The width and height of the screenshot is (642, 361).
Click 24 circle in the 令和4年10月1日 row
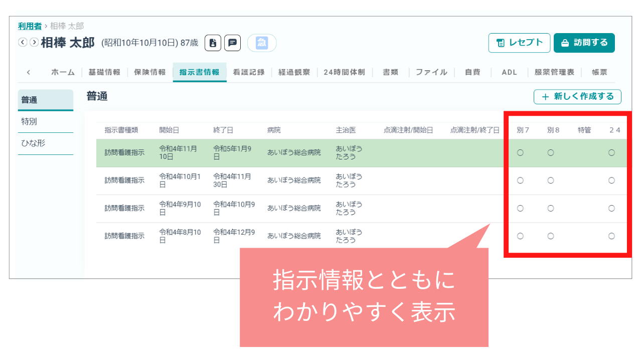coord(611,180)
